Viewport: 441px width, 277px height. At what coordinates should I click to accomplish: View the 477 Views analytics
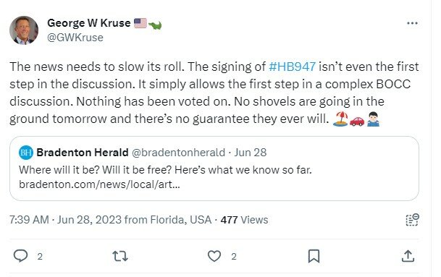click(244, 220)
